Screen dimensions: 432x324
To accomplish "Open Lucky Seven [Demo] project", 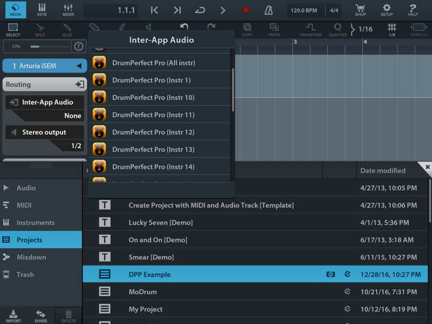I will [x=255, y=222].
